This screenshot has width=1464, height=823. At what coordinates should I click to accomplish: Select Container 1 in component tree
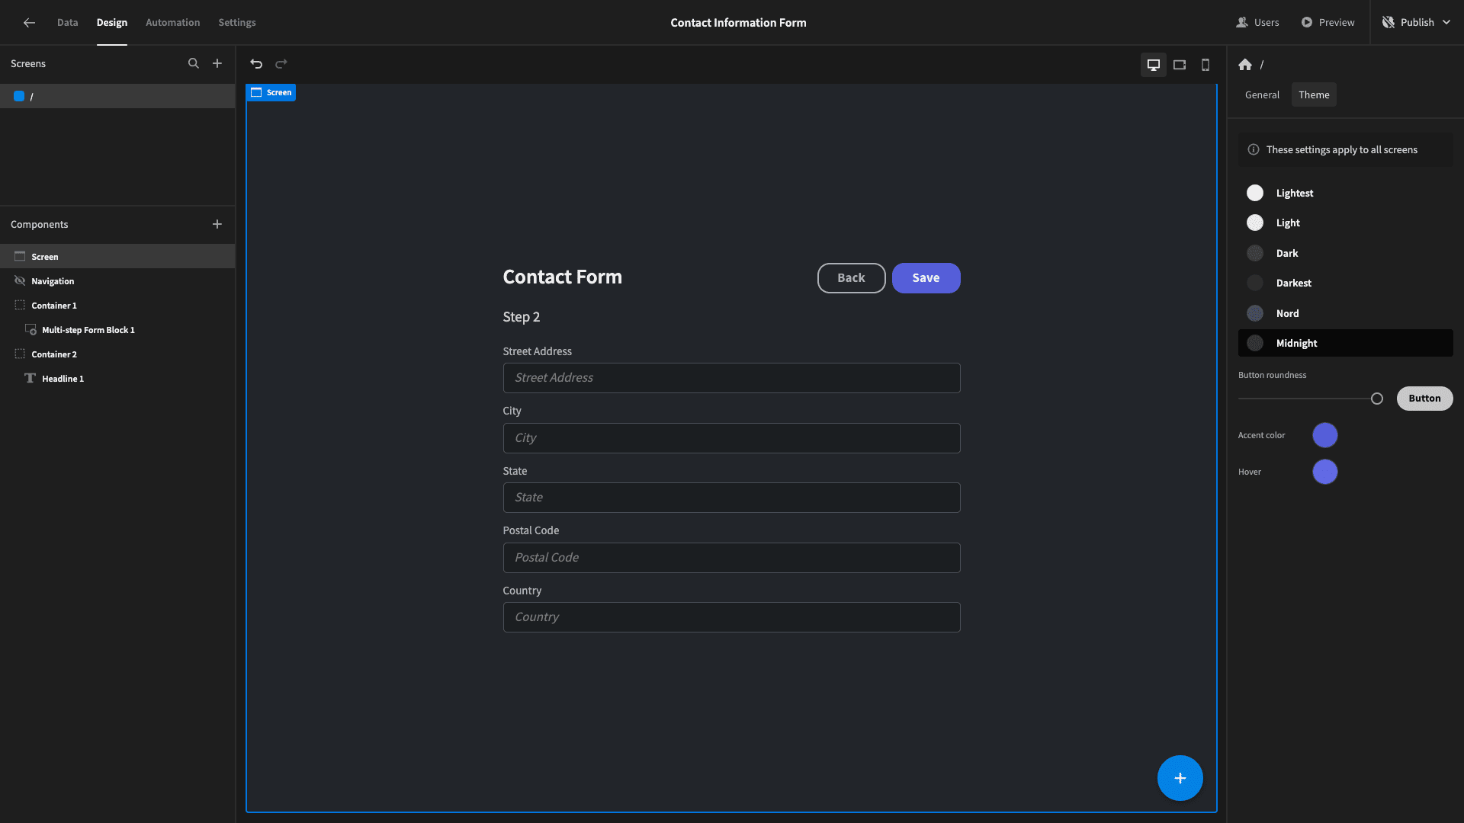coord(117,306)
